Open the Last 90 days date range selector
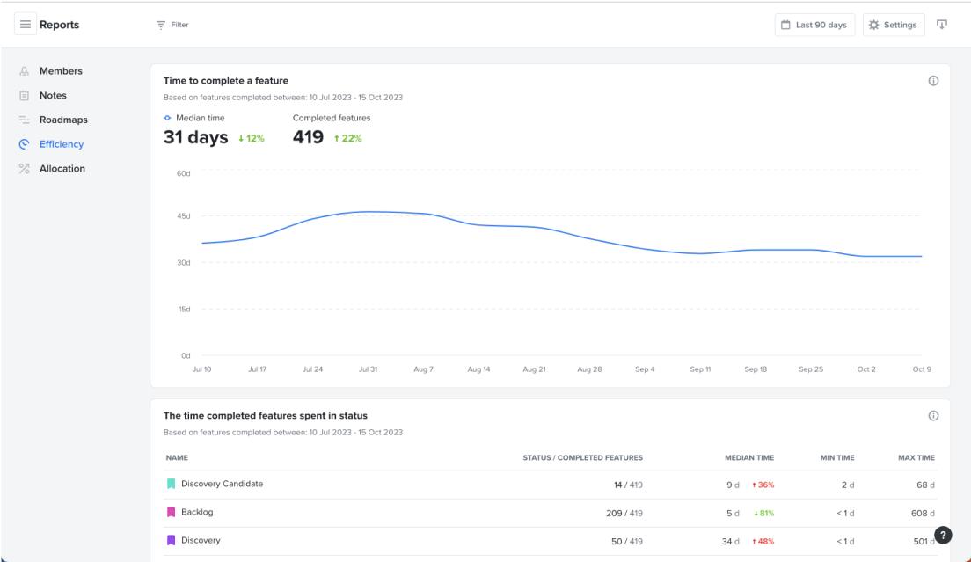The width and height of the screenshot is (971, 562). pyautogui.click(x=814, y=25)
